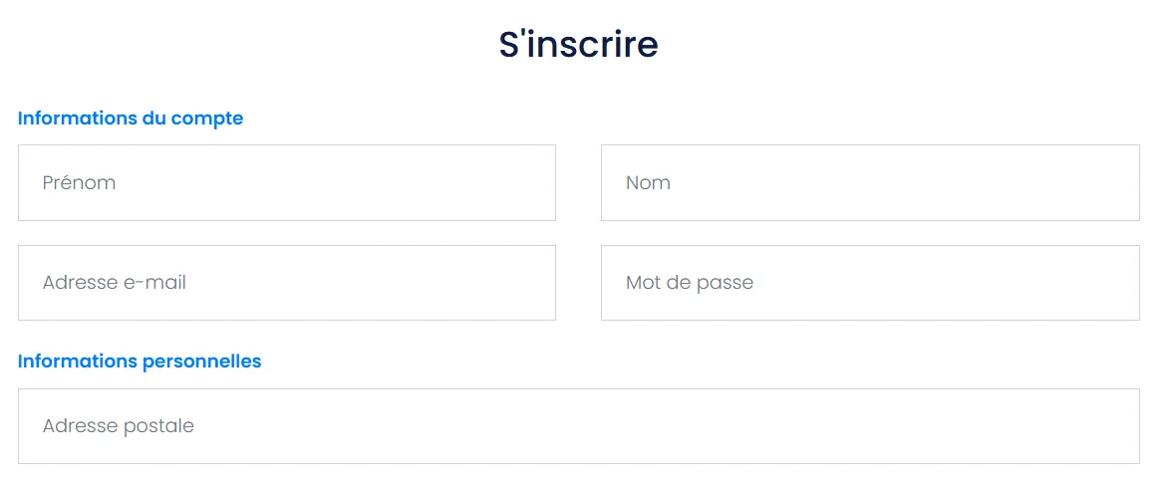Screen dimensions: 1161x482
Task: Focus the password entry box
Action: [x=869, y=283]
